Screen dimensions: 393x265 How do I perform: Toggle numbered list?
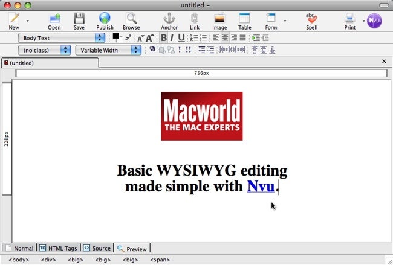(x=194, y=38)
